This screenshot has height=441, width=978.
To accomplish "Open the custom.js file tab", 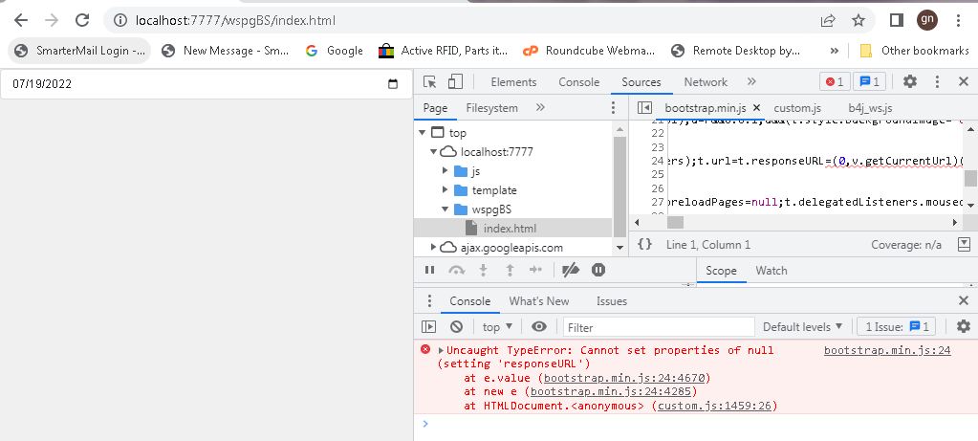I will click(797, 108).
